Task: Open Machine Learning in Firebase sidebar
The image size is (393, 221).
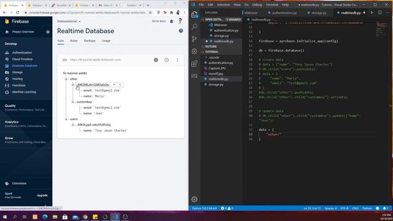Action: click(24, 92)
